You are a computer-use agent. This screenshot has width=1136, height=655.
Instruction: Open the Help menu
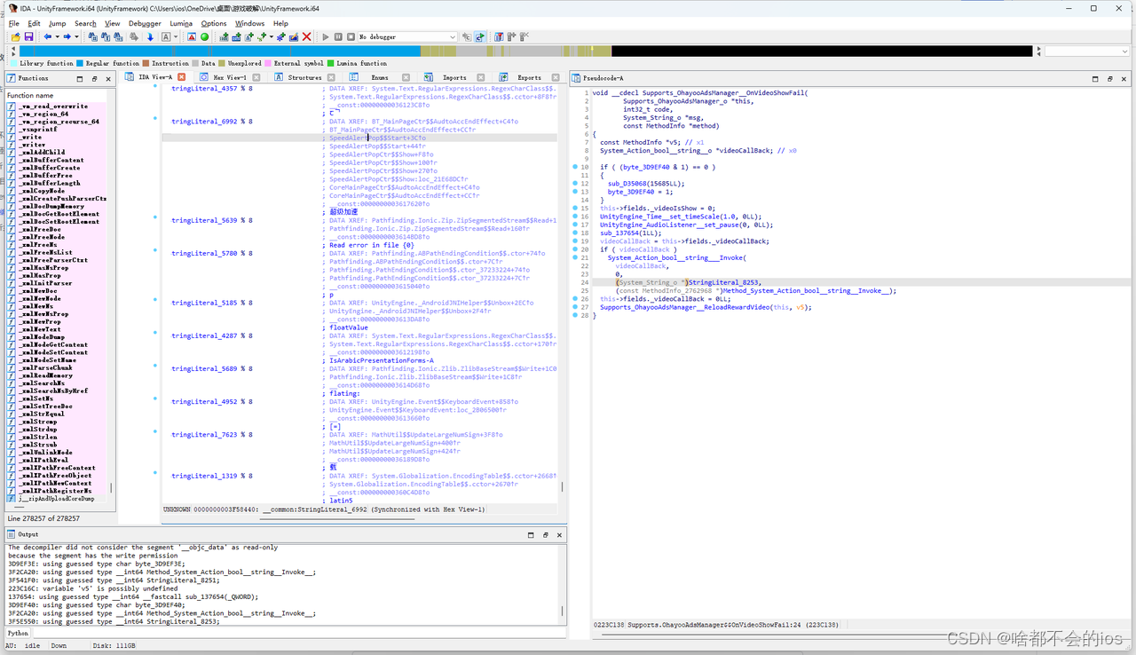point(280,23)
